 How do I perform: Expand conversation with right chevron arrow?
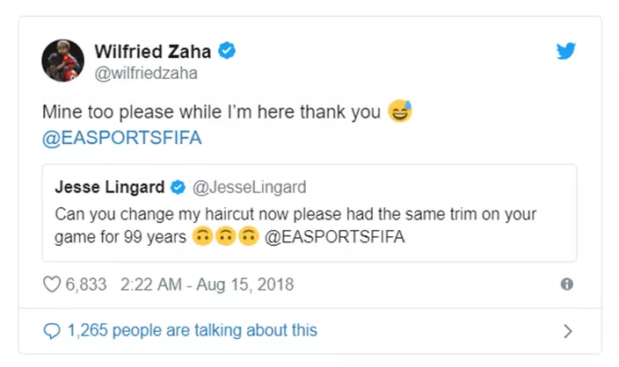(x=567, y=331)
